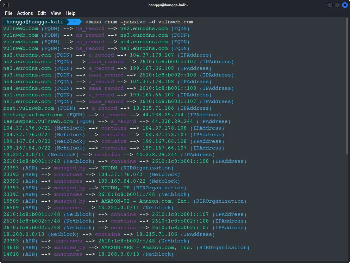Click the testaspnet.vulnweb.com hostname
The width and height of the screenshot is (350, 263).
click(38, 121)
